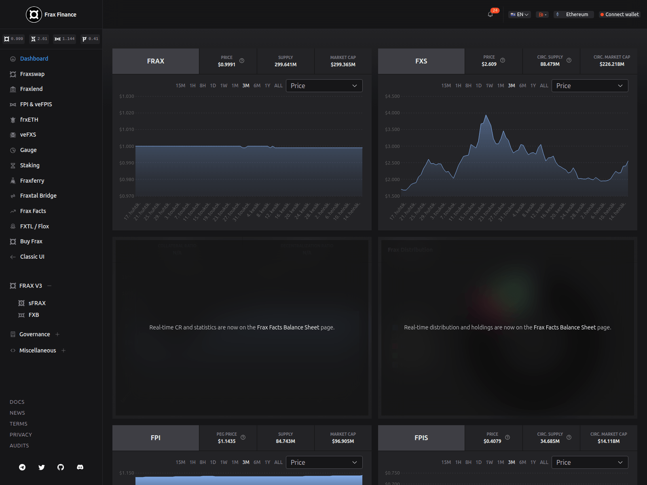Open the notifications bell icon
647x485 pixels.
tap(490, 15)
